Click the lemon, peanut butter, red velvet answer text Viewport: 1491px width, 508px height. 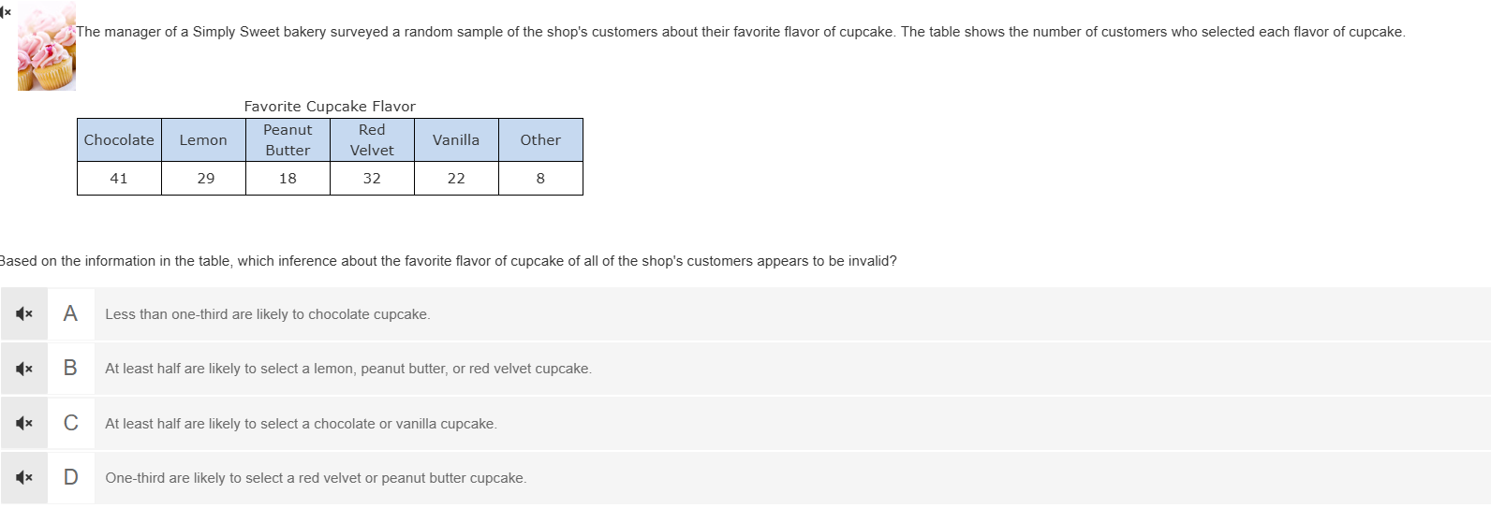point(347,369)
